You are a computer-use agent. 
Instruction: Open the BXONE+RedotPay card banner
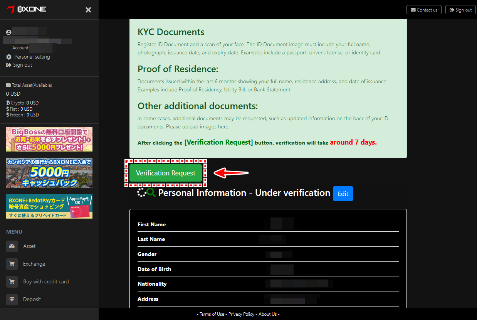[49, 206]
